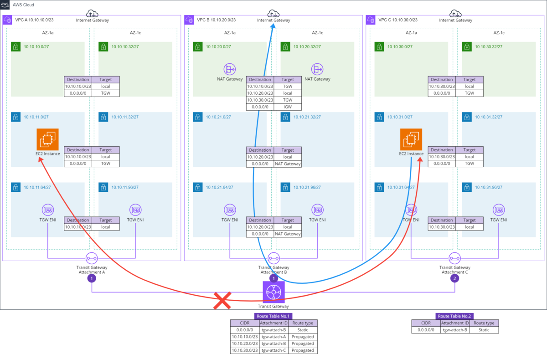The image size is (547, 354).
Task: Click the AWS logo icon
Action: point(5,5)
